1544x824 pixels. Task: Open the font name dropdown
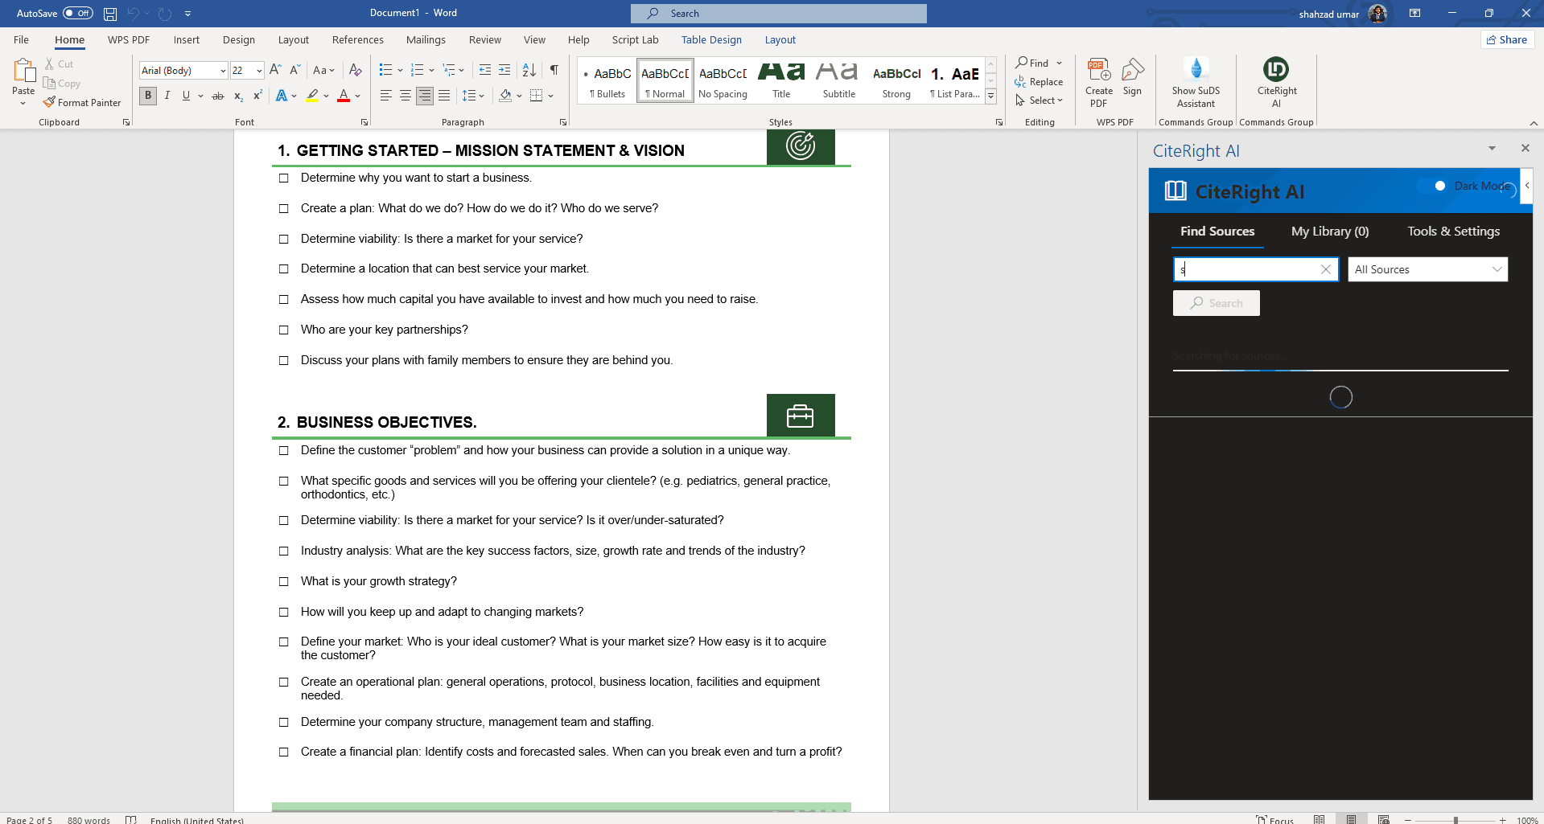coord(223,71)
